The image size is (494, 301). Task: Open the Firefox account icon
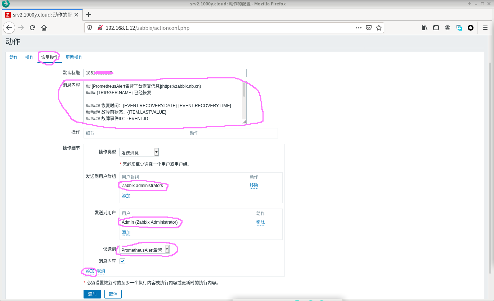448,28
